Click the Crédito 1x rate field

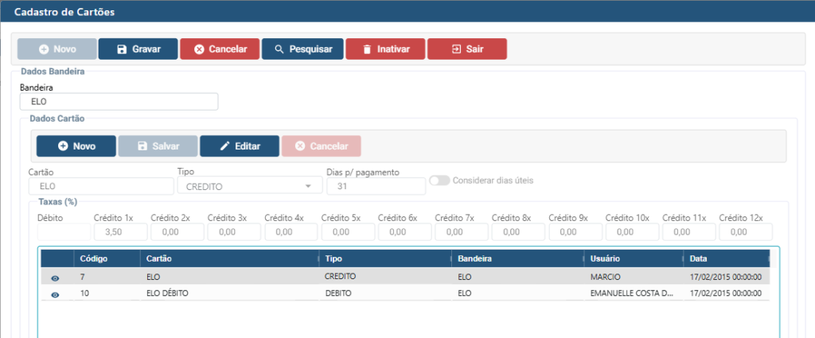(x=120, y=231)
